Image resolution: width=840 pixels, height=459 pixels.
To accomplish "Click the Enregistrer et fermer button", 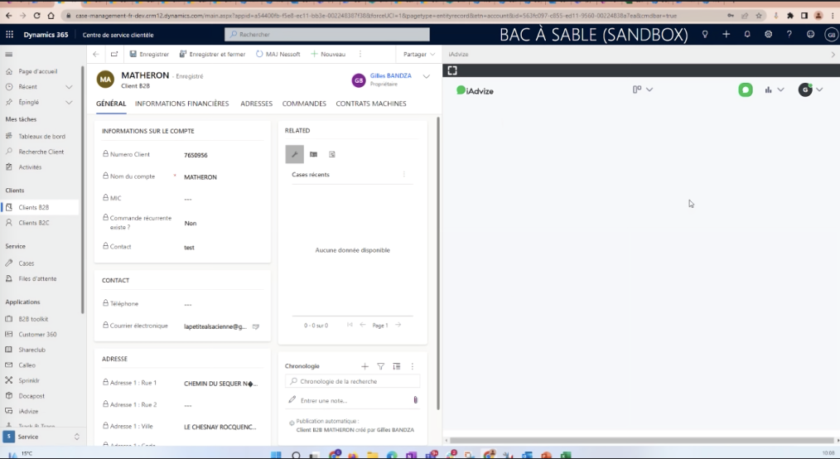I will [213, 54].
